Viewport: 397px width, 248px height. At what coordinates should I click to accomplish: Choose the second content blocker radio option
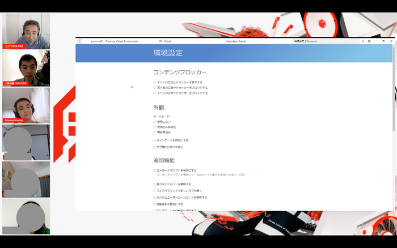(x=154, y=88)
